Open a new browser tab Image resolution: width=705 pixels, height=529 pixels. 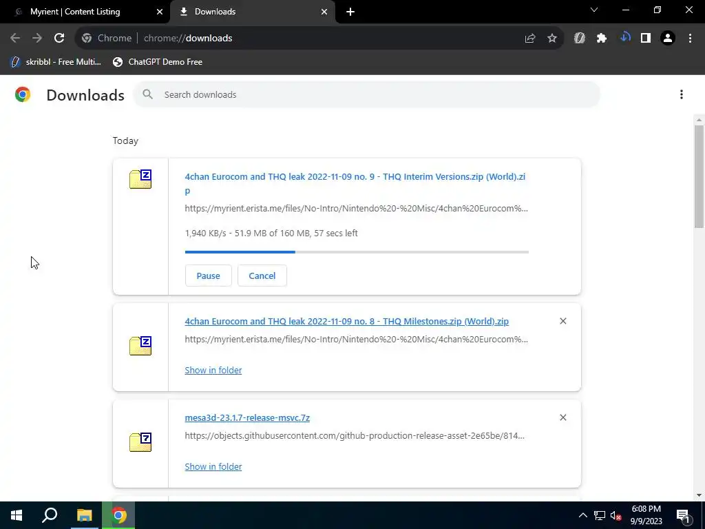tap(350, 12)
